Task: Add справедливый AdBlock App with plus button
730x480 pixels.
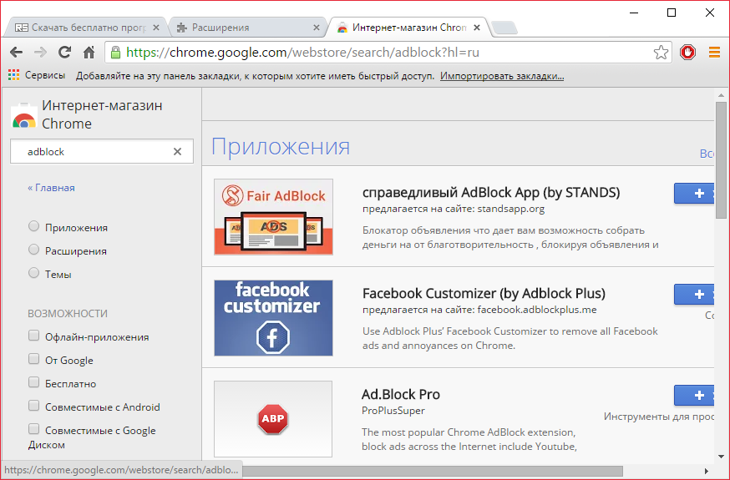Action: [694, 193]
